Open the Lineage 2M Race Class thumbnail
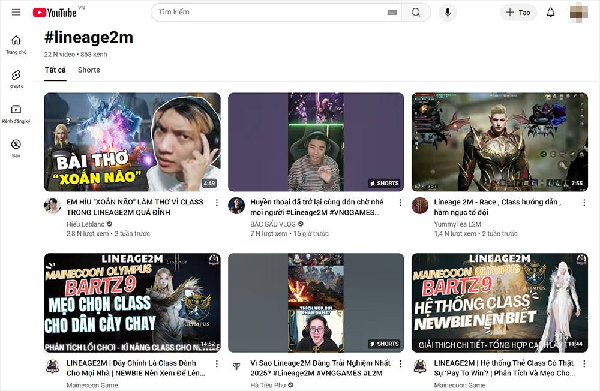Image resolution: width=600 pixels, height=391 pixels. (500, 142)
